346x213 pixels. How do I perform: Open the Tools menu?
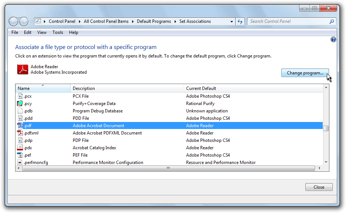pos(58,32)
